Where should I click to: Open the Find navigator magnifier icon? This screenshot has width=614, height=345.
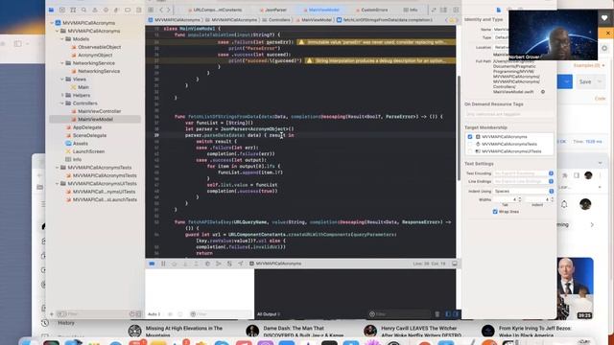point(83,10)
